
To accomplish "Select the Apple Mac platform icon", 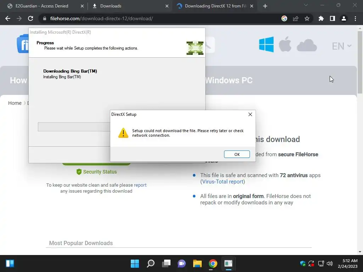I will (285, 44).
